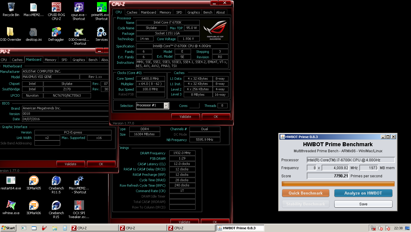Click the BIOS Date value 04/07/2016
Image resolution: width=411 pixels, height=232 pixels.
(x=65, y=119)
